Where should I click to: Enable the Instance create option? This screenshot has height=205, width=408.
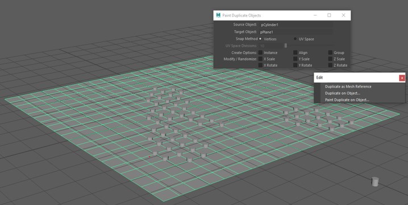tap(260, 52)
